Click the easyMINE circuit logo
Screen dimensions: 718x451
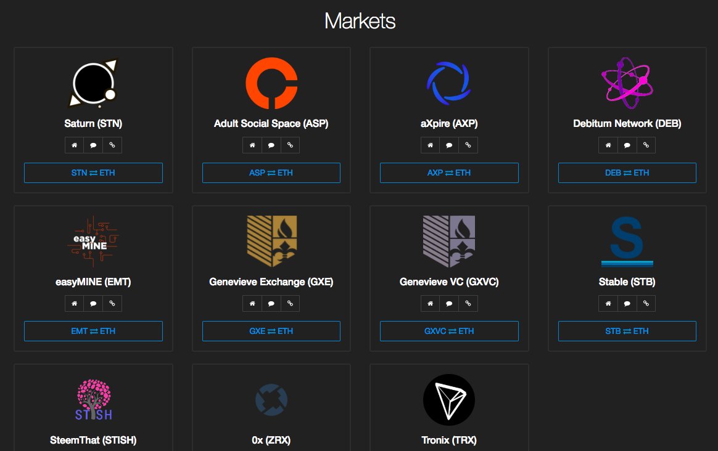[x=93, y=242]
